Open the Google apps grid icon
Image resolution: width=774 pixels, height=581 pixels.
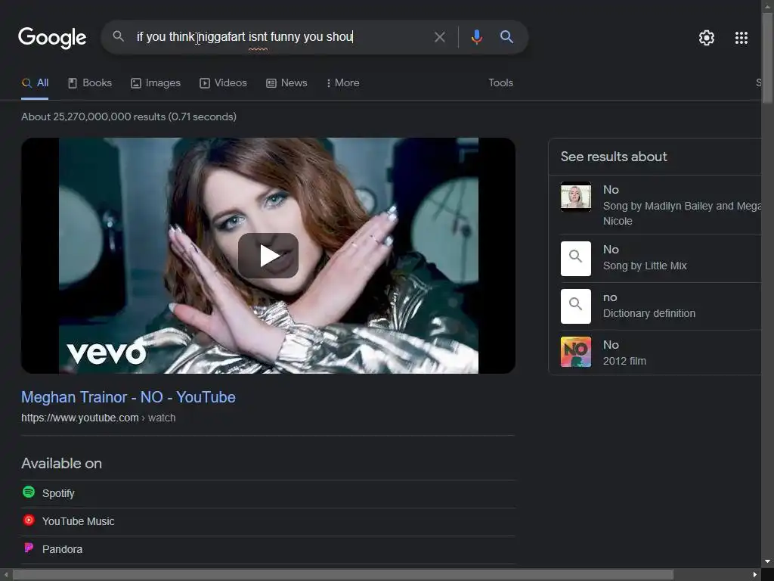pyautogui.click(x=741, y=38)
